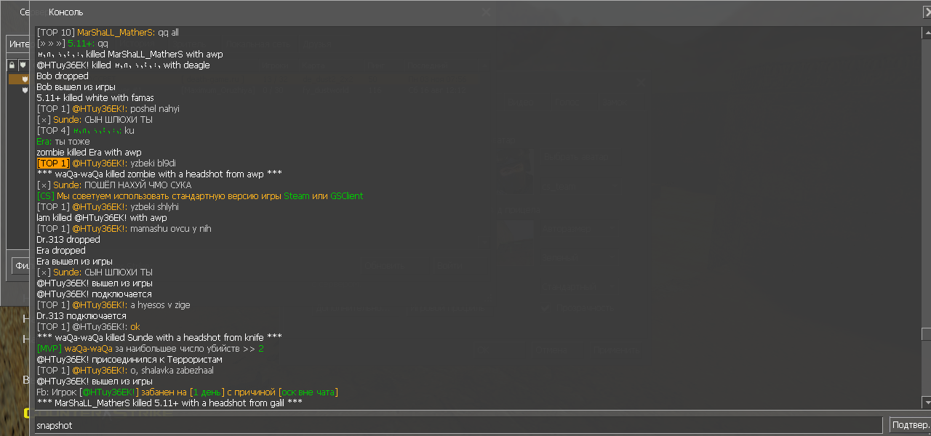This screenshot has height=436, width=931.
Task: Click the last line mentioning galil headshot
Action: (x=169, y=403)
